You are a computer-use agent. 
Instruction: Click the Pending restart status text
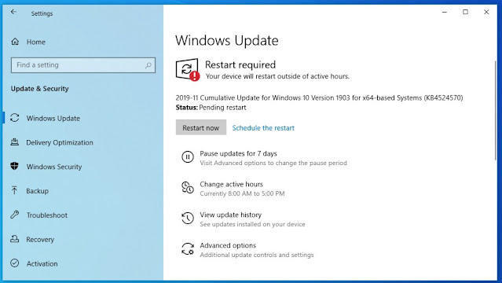click(222, 108)
